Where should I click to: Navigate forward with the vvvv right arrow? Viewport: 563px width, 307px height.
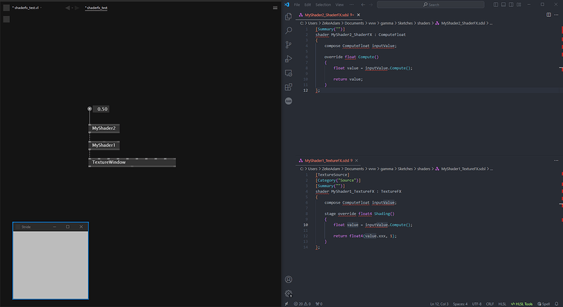click(77, 8)
